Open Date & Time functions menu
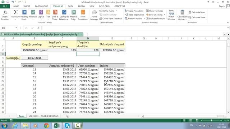 click(x=55, y=15)
